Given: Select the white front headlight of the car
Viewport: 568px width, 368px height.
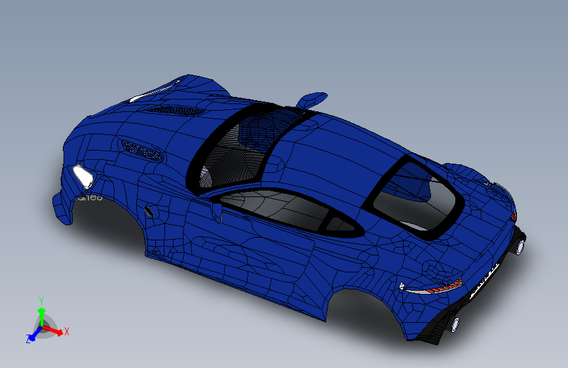Looking at the screenshot, I should (83, 177).
